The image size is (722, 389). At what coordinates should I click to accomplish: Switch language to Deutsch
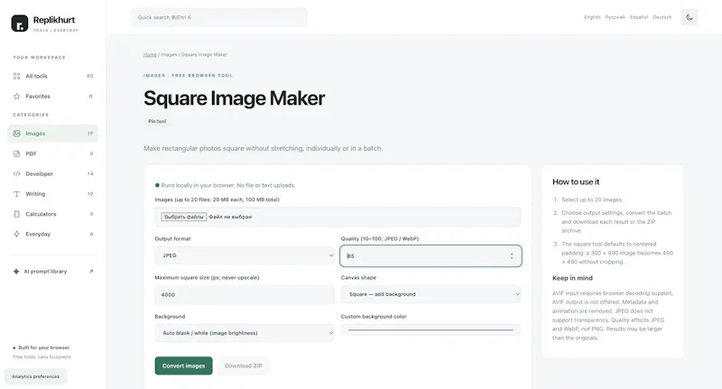662,17
